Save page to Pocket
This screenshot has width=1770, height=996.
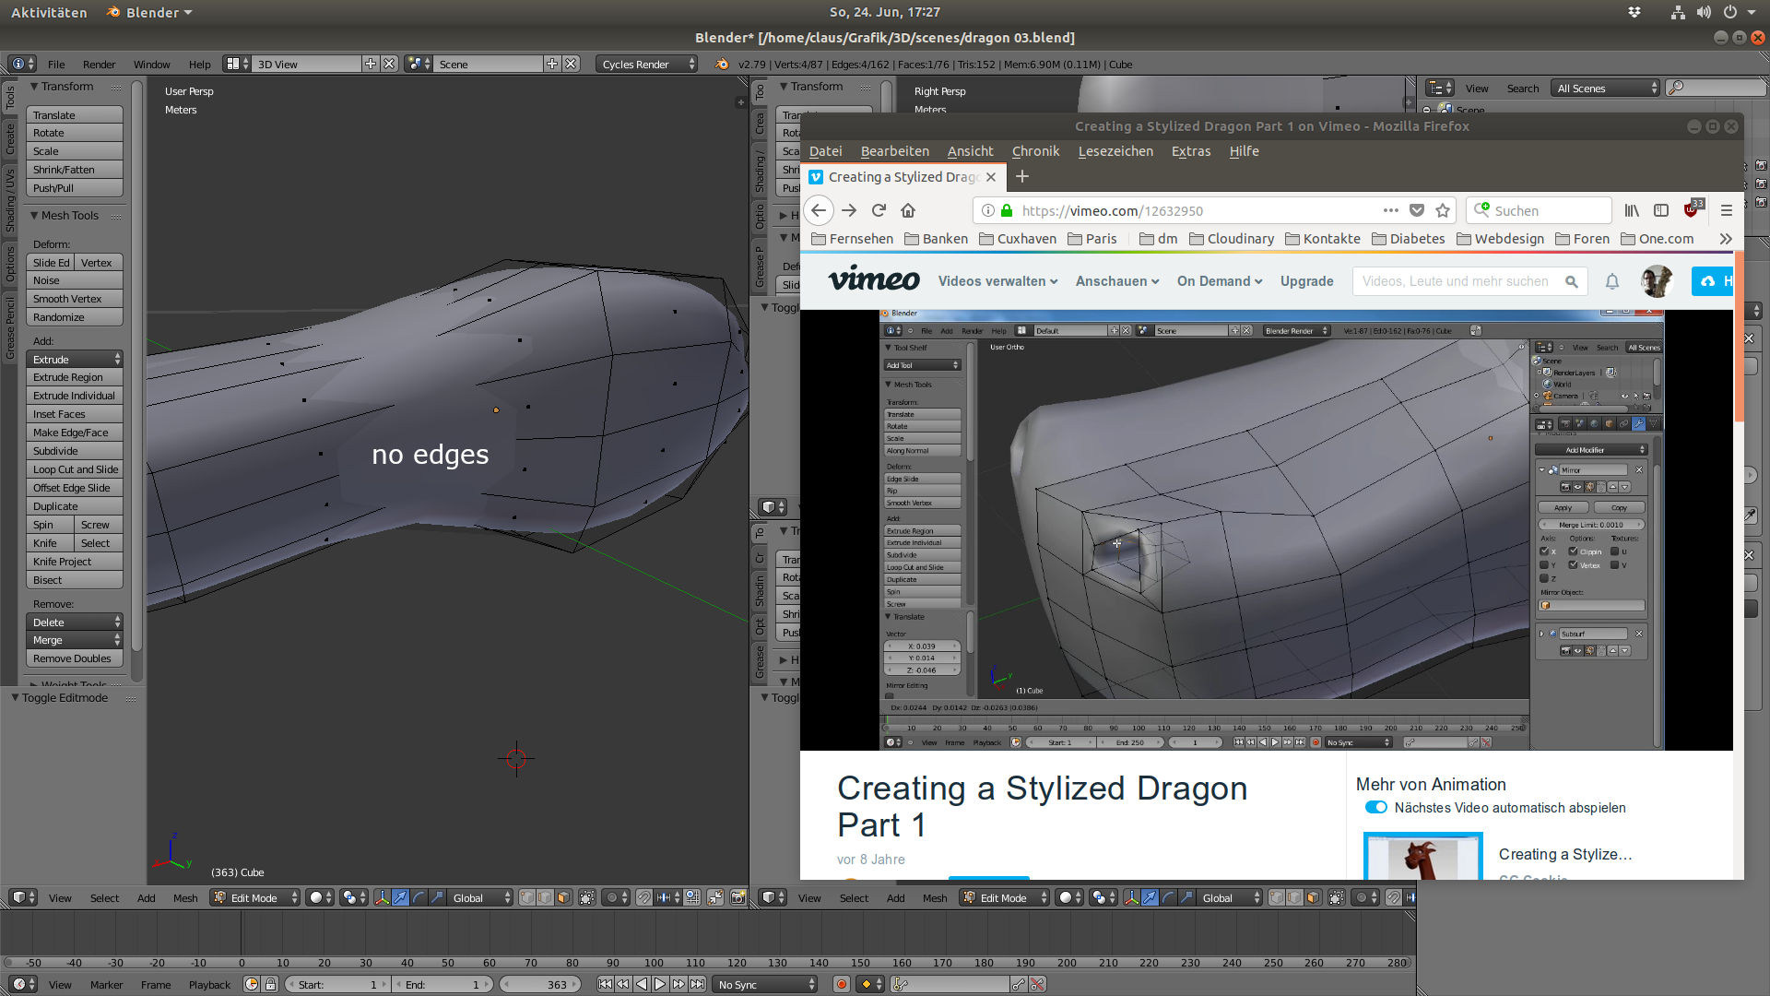coord(1417,210)
